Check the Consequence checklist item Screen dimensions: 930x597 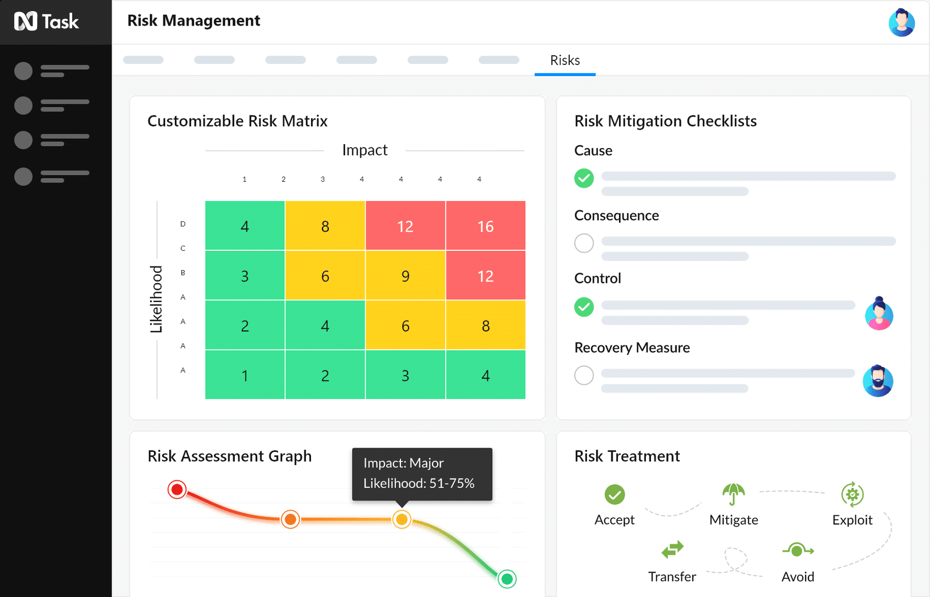coord(584,243)
